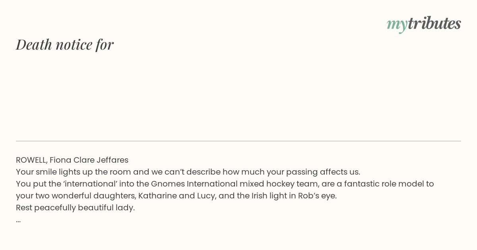Click the word 'for' in the heading

(105, 45)
